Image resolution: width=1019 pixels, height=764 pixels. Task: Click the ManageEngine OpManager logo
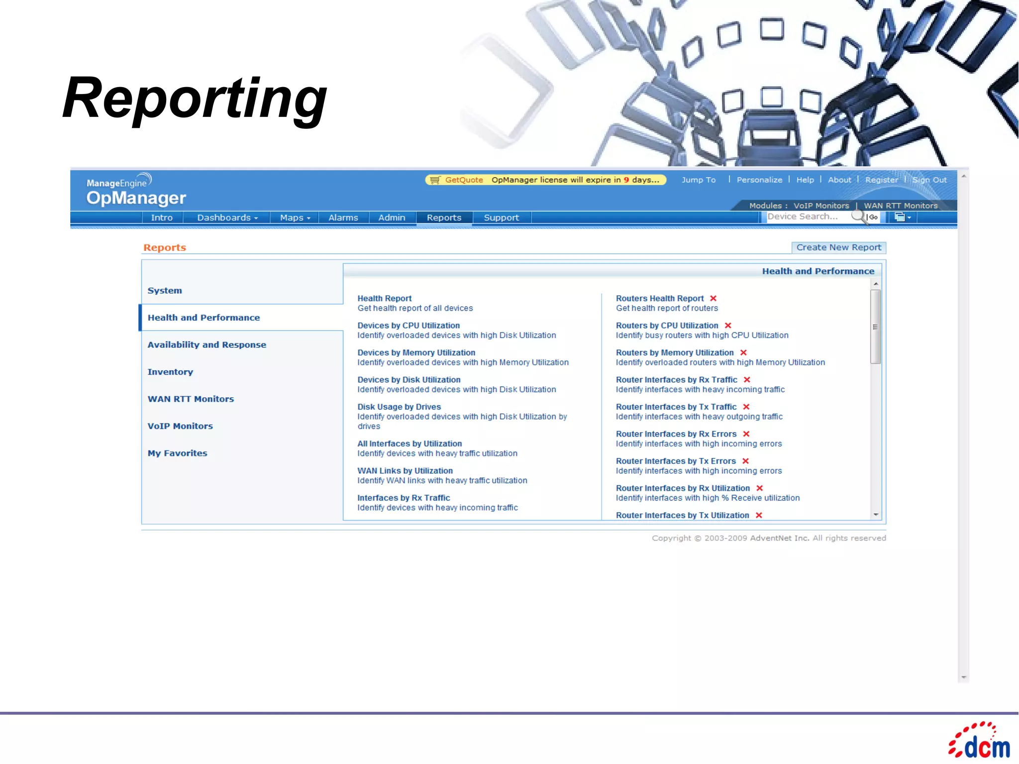(x=135, y=190)
